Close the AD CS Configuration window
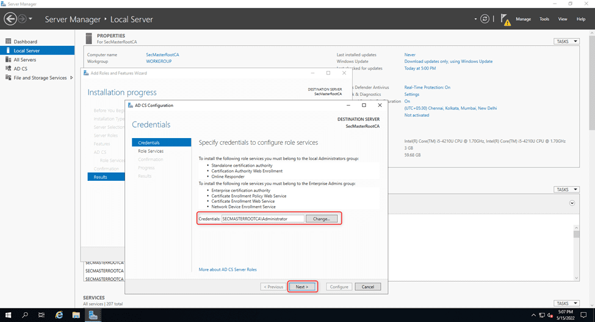The image size is (595, 322). coord(380,105)
